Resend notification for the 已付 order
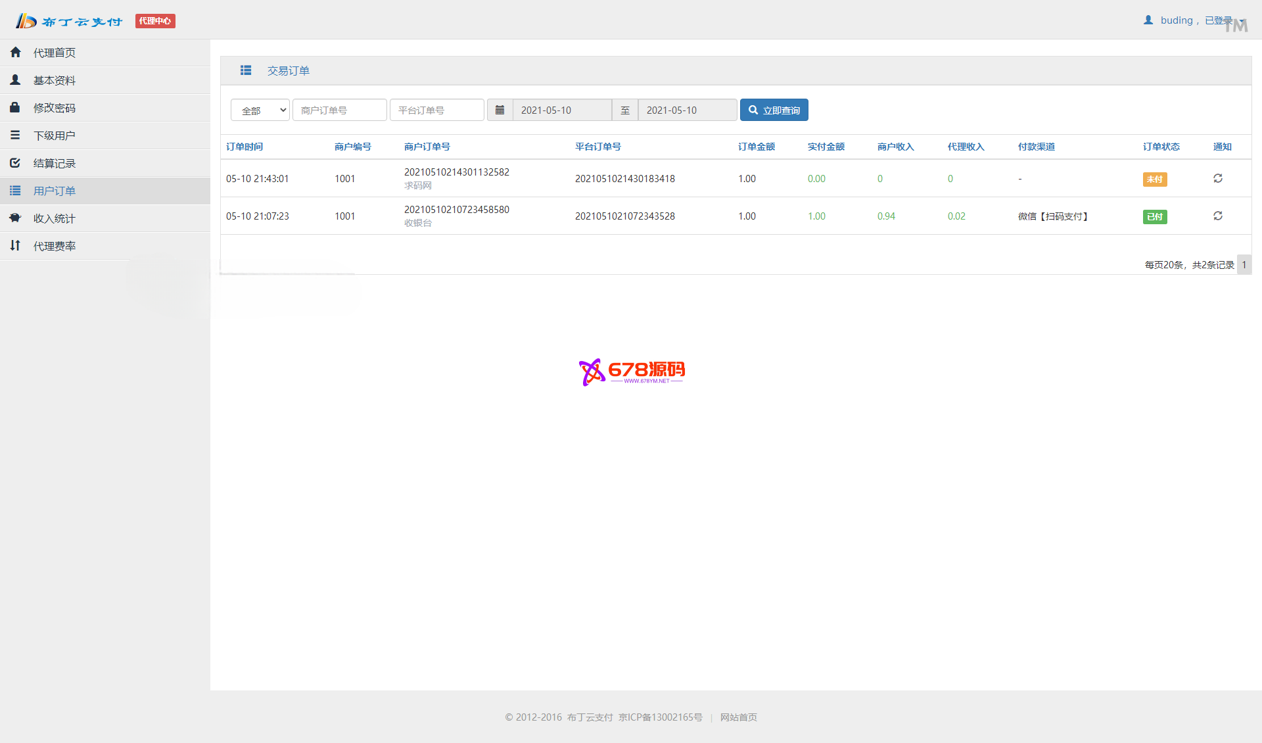Screen dimensions: 1262x743 (x=1218, y=216)
